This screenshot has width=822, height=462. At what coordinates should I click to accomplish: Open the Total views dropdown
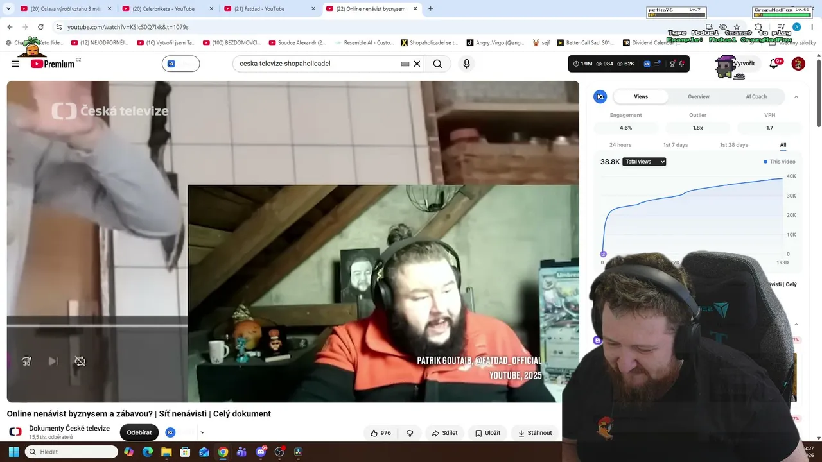coord(644,162)
